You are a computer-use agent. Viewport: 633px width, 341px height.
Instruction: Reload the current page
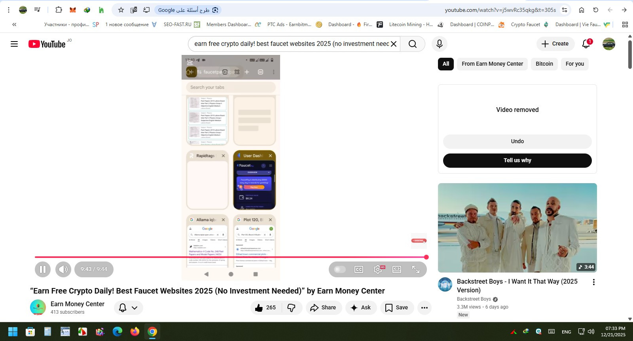click(596, 10)
